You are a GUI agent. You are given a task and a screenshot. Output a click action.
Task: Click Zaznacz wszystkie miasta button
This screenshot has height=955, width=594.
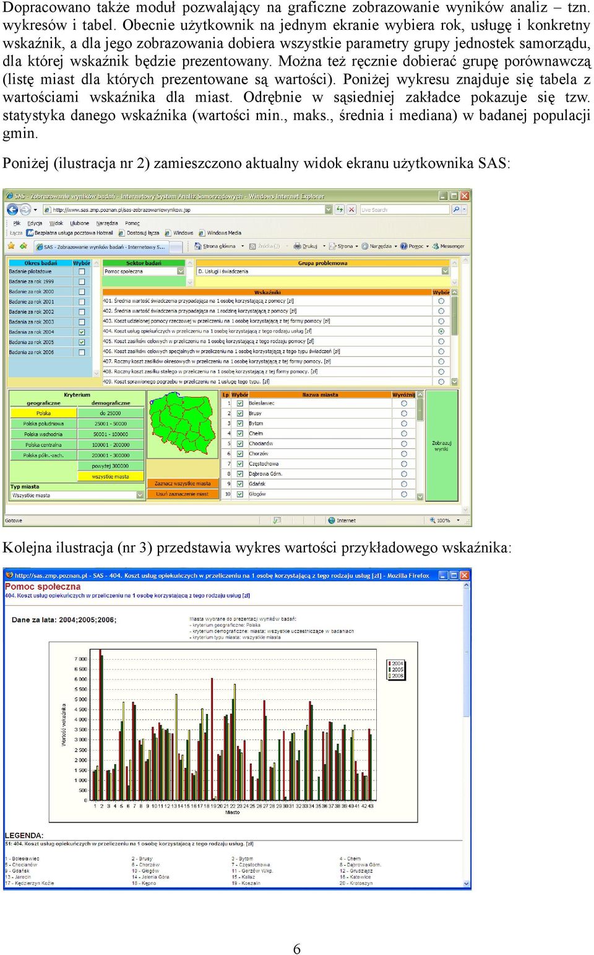(183, 484)
